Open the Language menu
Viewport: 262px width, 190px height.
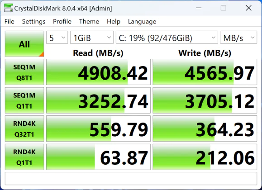[x=142, y=21]
